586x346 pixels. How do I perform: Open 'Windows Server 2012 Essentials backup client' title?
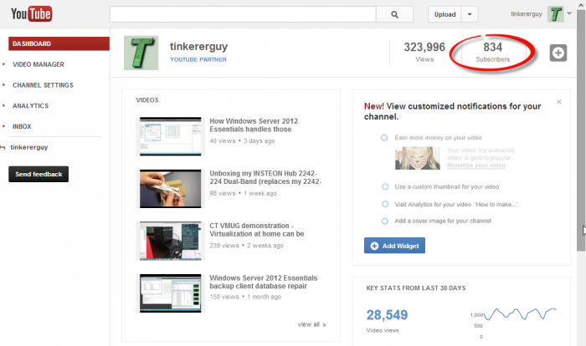(x=264, y=282)
